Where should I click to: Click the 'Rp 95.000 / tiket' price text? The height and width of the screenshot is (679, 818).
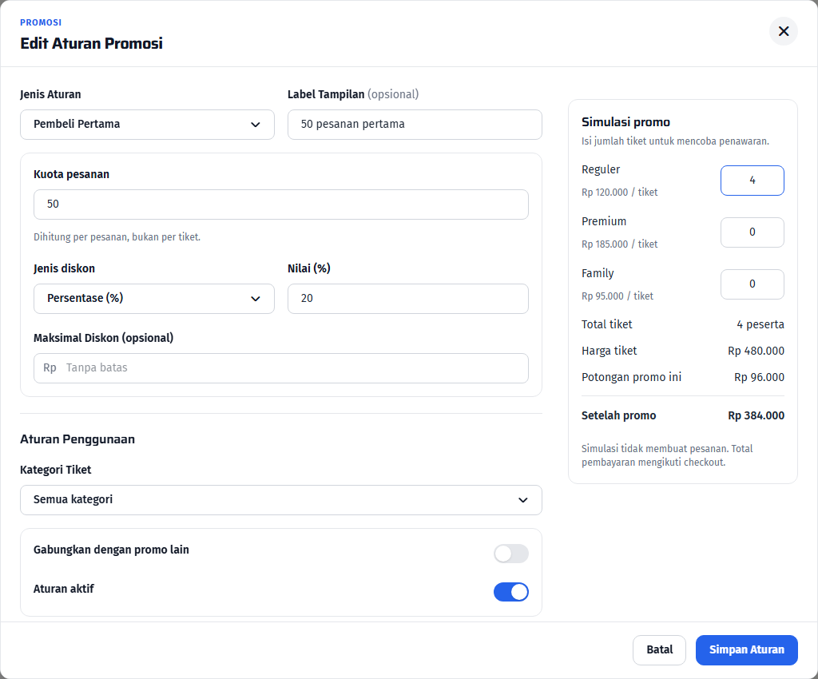pos(617,296)
